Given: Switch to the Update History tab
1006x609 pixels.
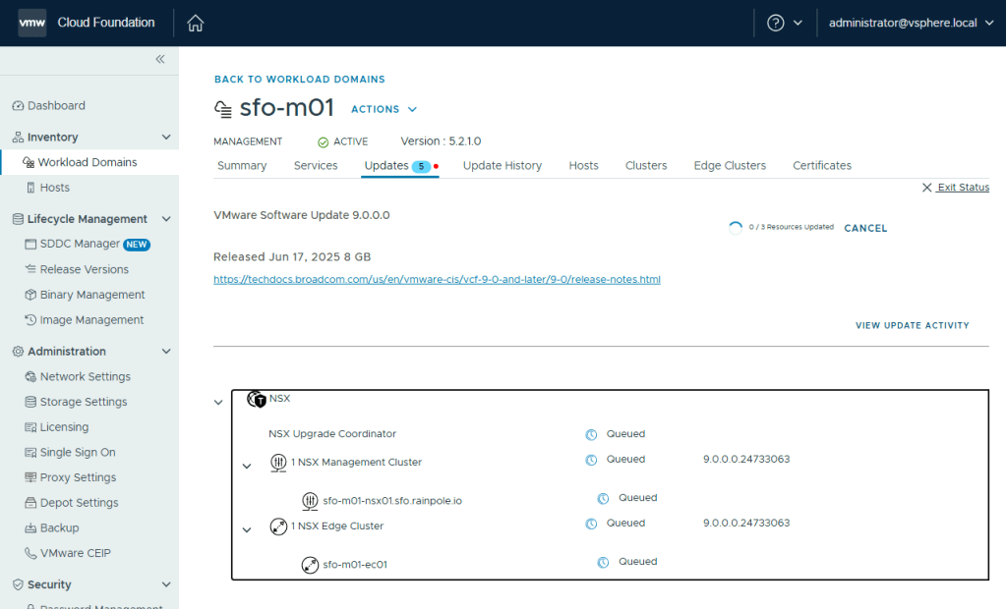Looking at the screenshot, I should click(502, 166).
